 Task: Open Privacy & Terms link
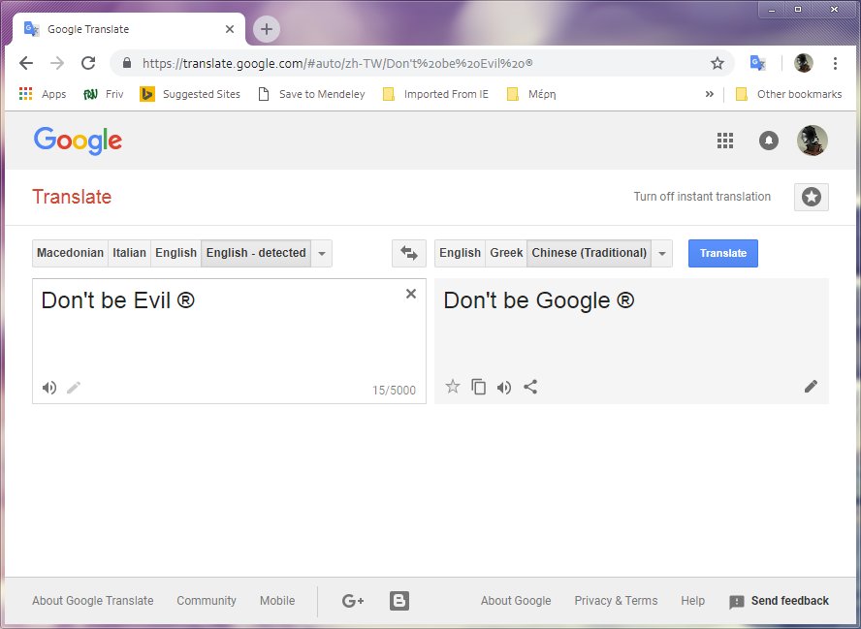(616, 601)
